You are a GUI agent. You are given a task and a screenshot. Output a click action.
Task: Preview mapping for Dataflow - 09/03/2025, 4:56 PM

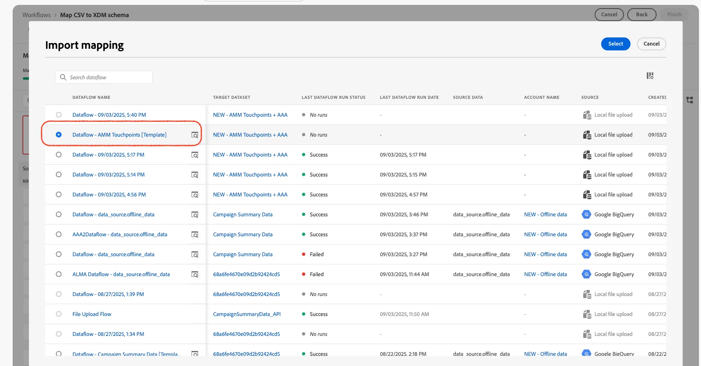(x=195, y=195)
